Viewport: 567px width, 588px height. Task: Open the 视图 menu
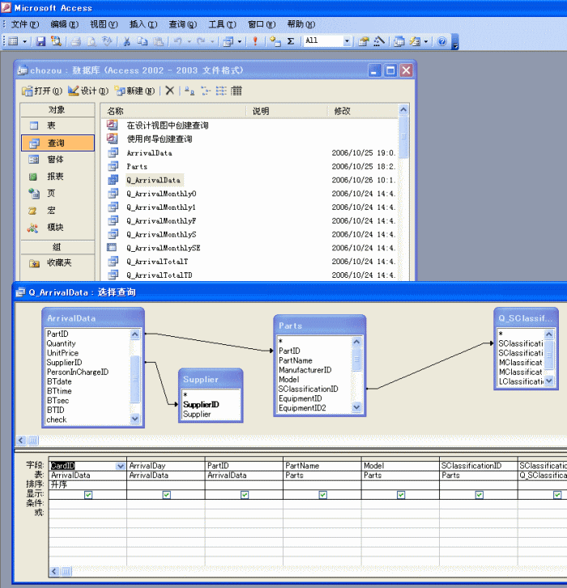coord(104,24)
